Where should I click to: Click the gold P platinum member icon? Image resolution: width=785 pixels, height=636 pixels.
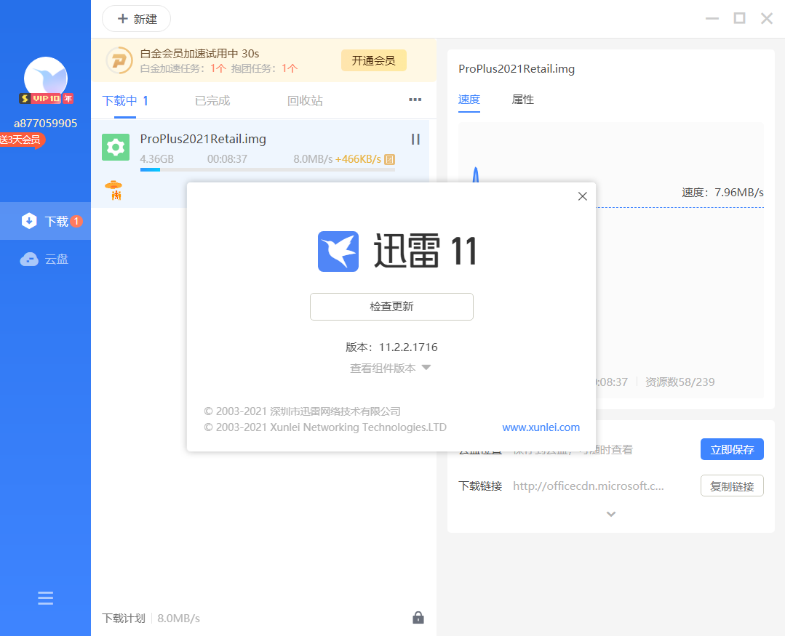[119, 60]
